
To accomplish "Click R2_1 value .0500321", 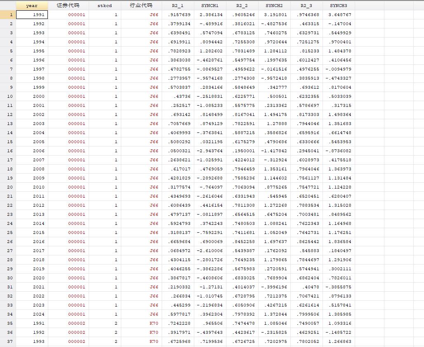I will pyautogui.click(x=178, y=151).
